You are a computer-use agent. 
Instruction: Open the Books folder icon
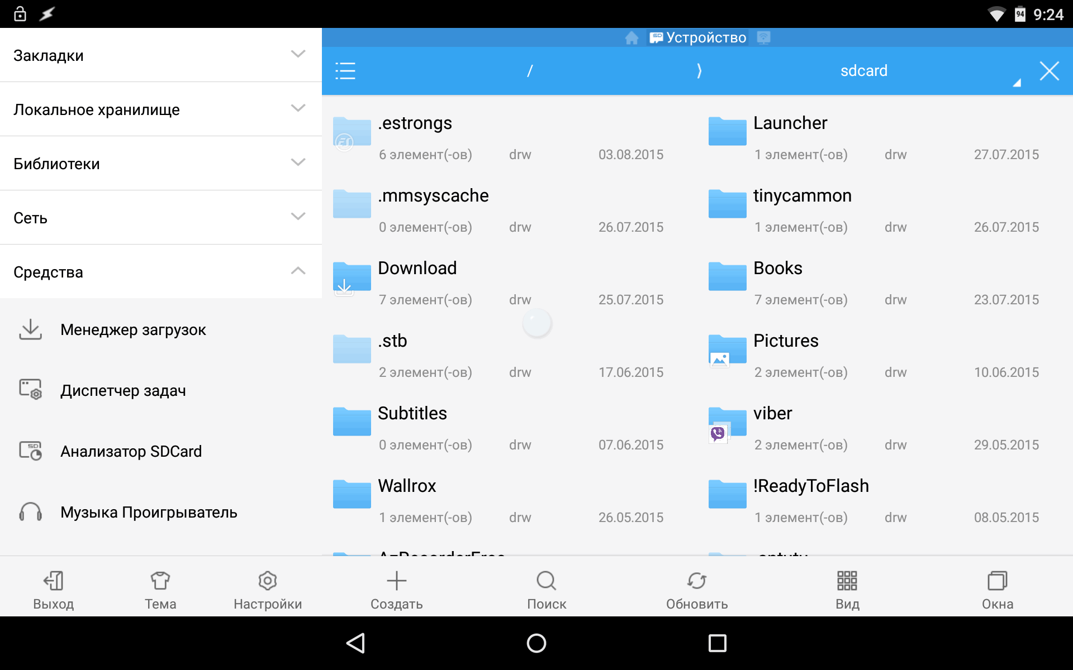727,277
